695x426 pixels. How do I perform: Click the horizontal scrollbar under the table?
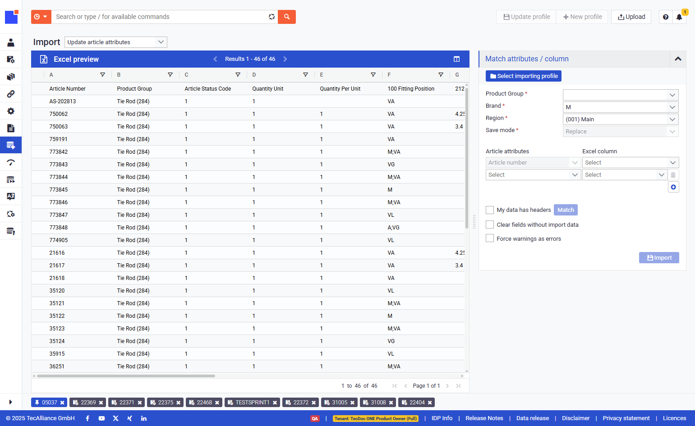pos(126,376)
